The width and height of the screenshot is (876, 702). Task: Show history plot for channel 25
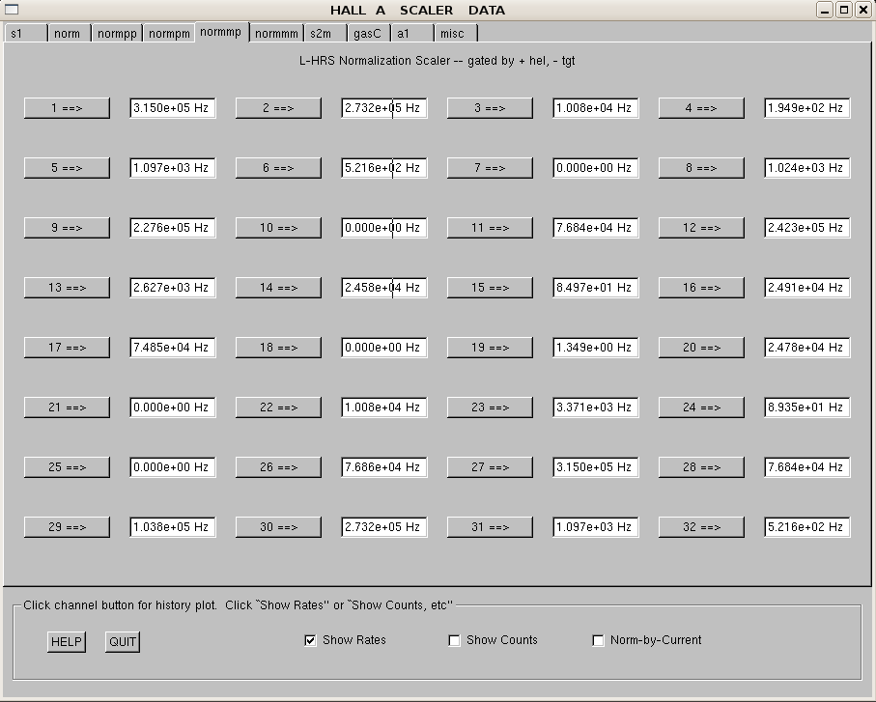[67, 467]
